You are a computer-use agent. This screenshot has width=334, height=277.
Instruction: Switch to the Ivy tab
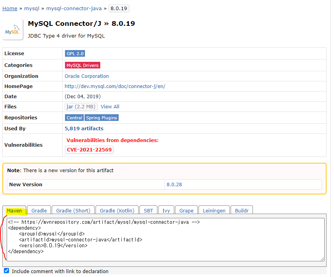click(166, 210)
